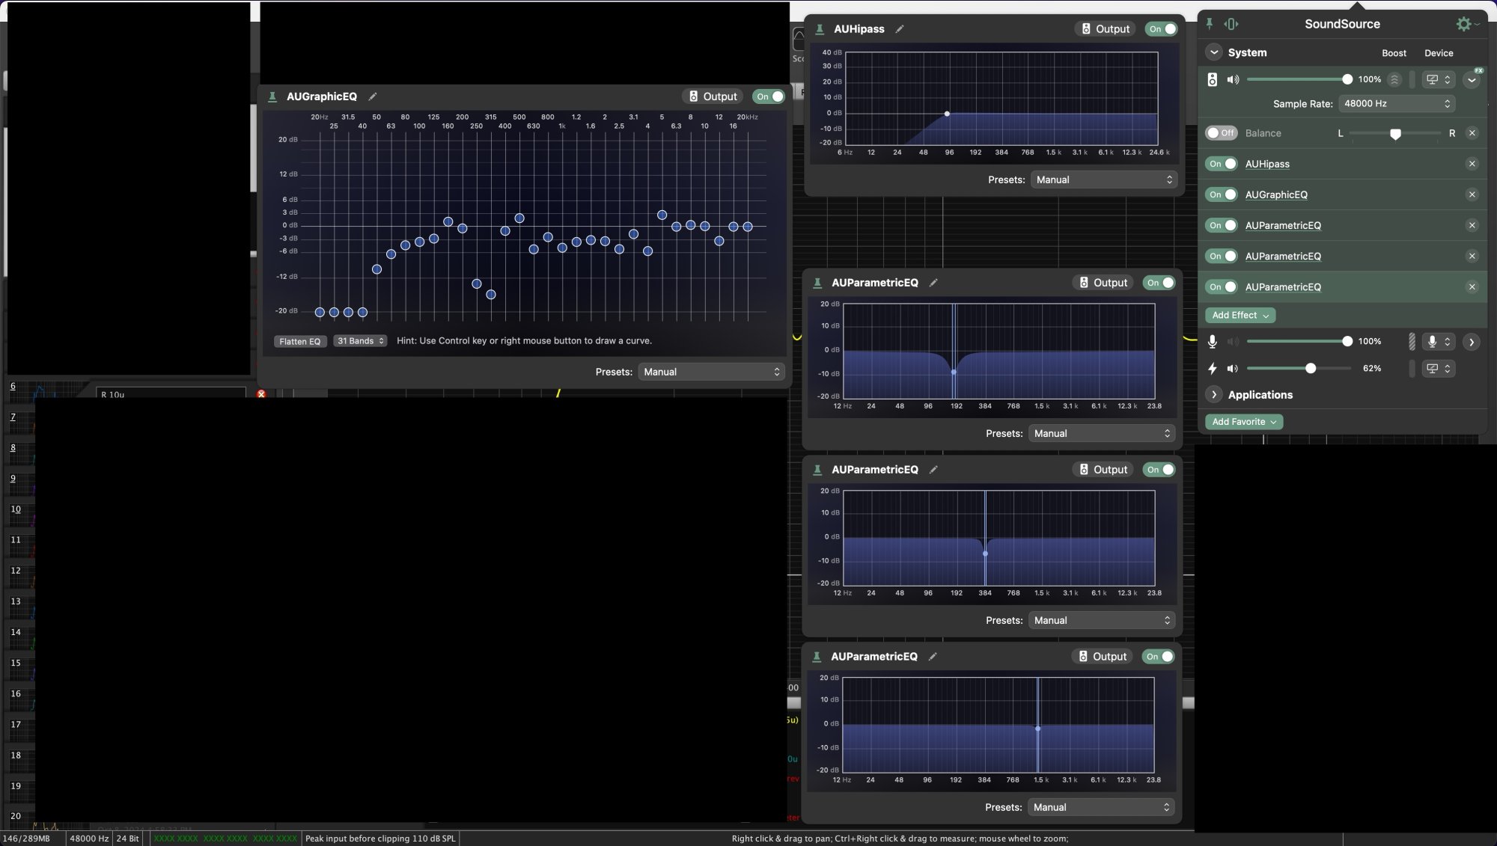This screenshot has height=846, width=1497.
Task: Click the sound effects 62% volume slider
Action: [1310, 369]
